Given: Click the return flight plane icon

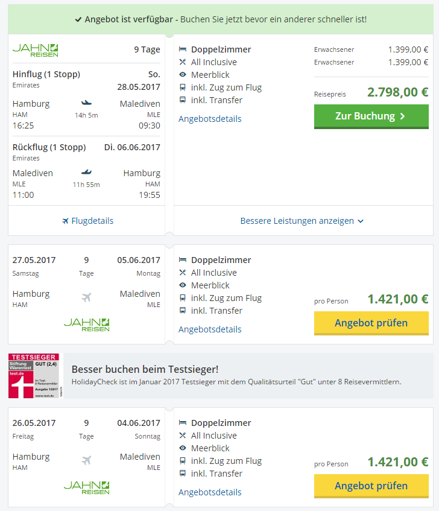Looking at the screenshot, I should click(86, 173).
